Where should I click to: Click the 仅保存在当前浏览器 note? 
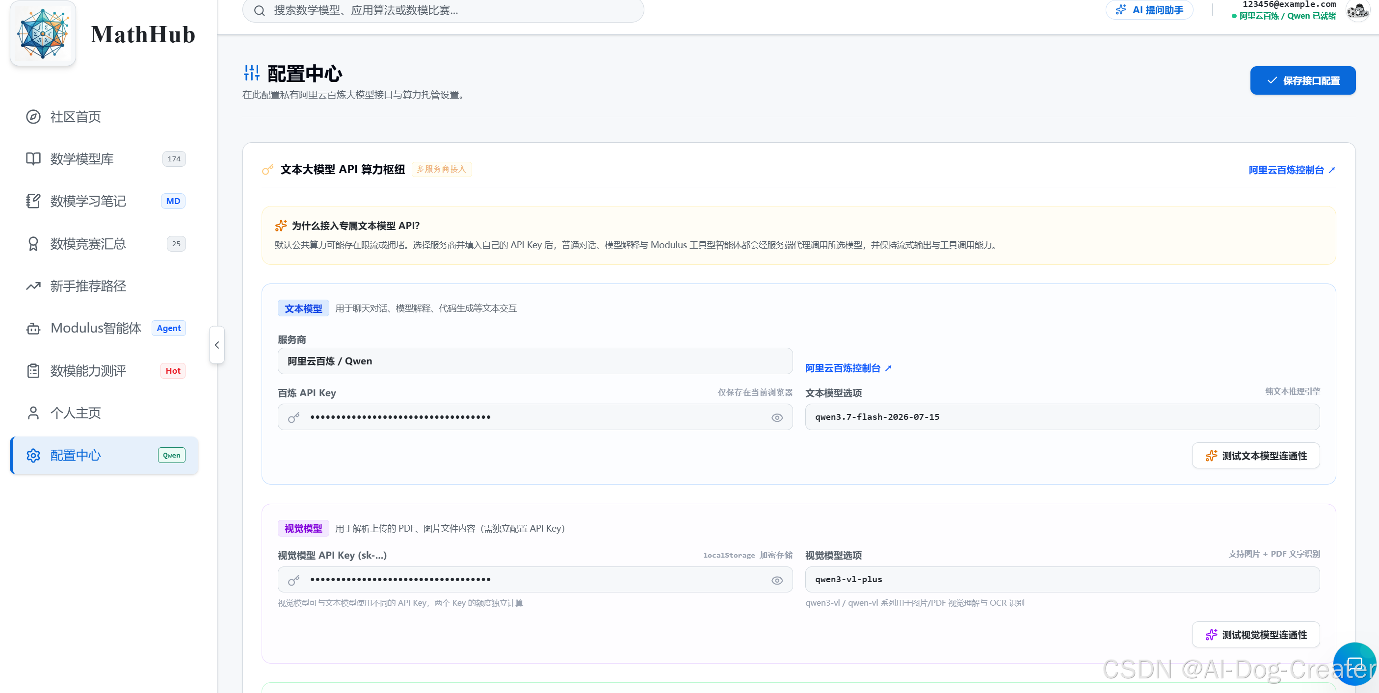coord(755,393)
